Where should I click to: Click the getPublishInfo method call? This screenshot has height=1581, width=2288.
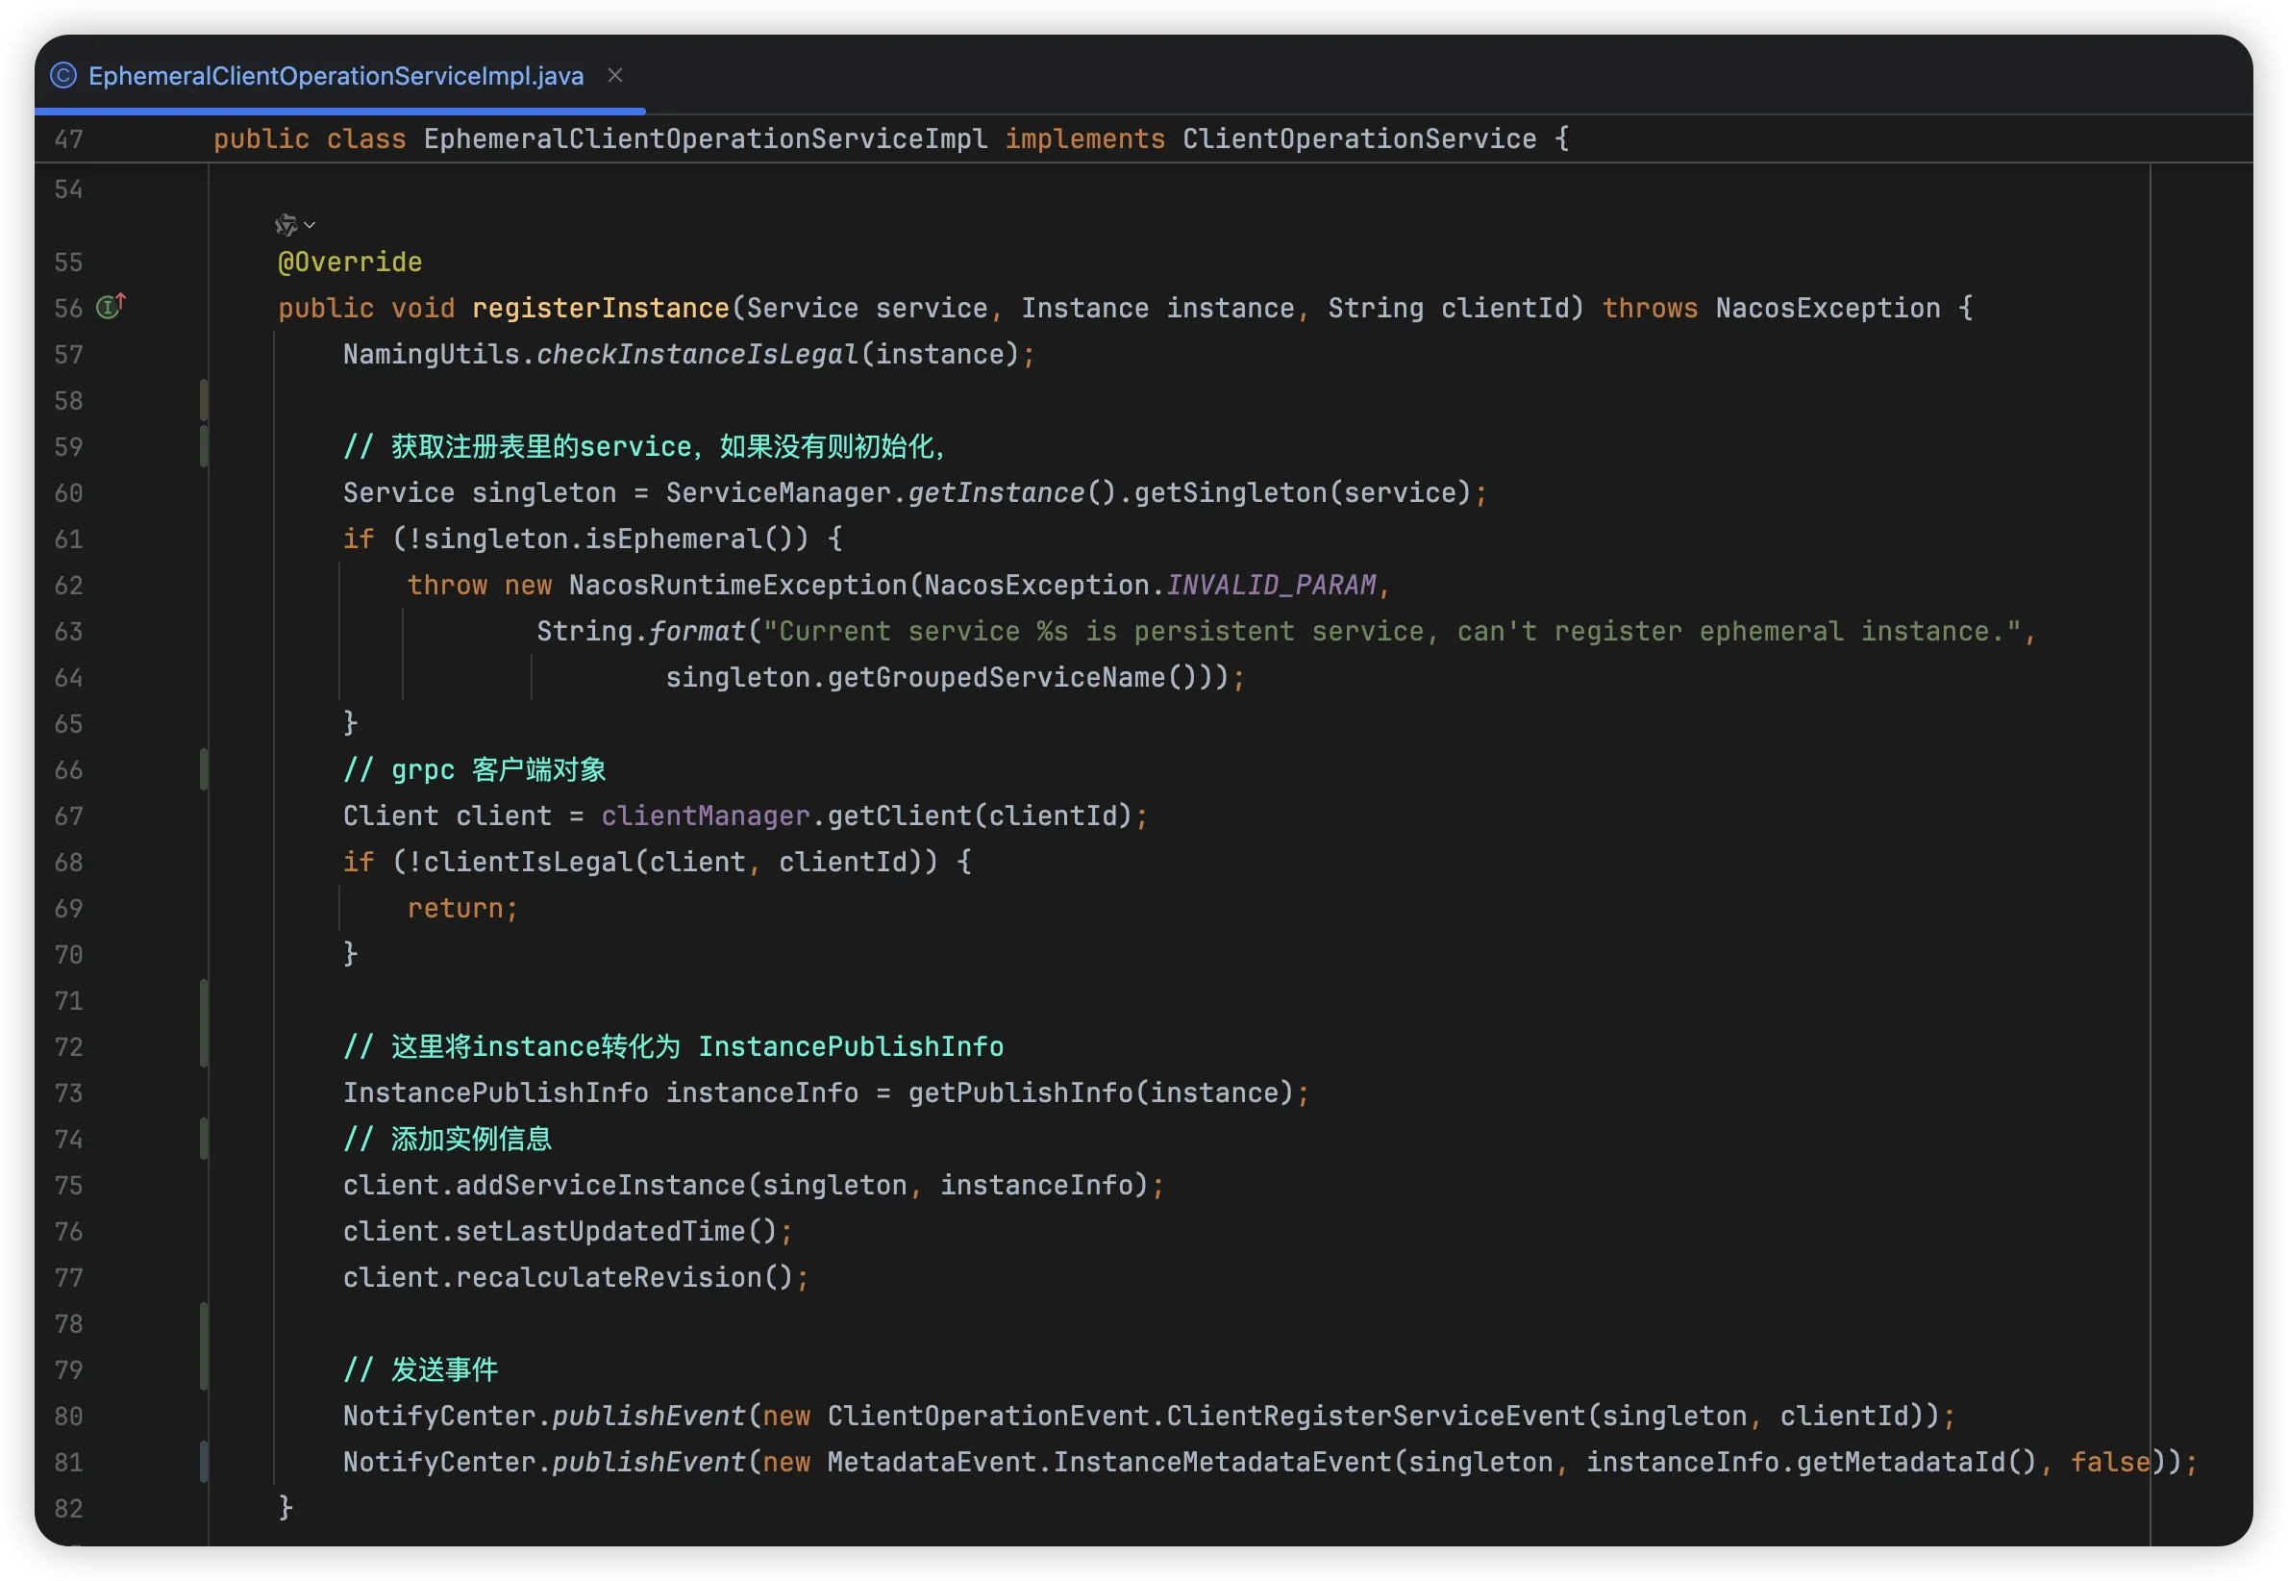pos(1020,1092)
